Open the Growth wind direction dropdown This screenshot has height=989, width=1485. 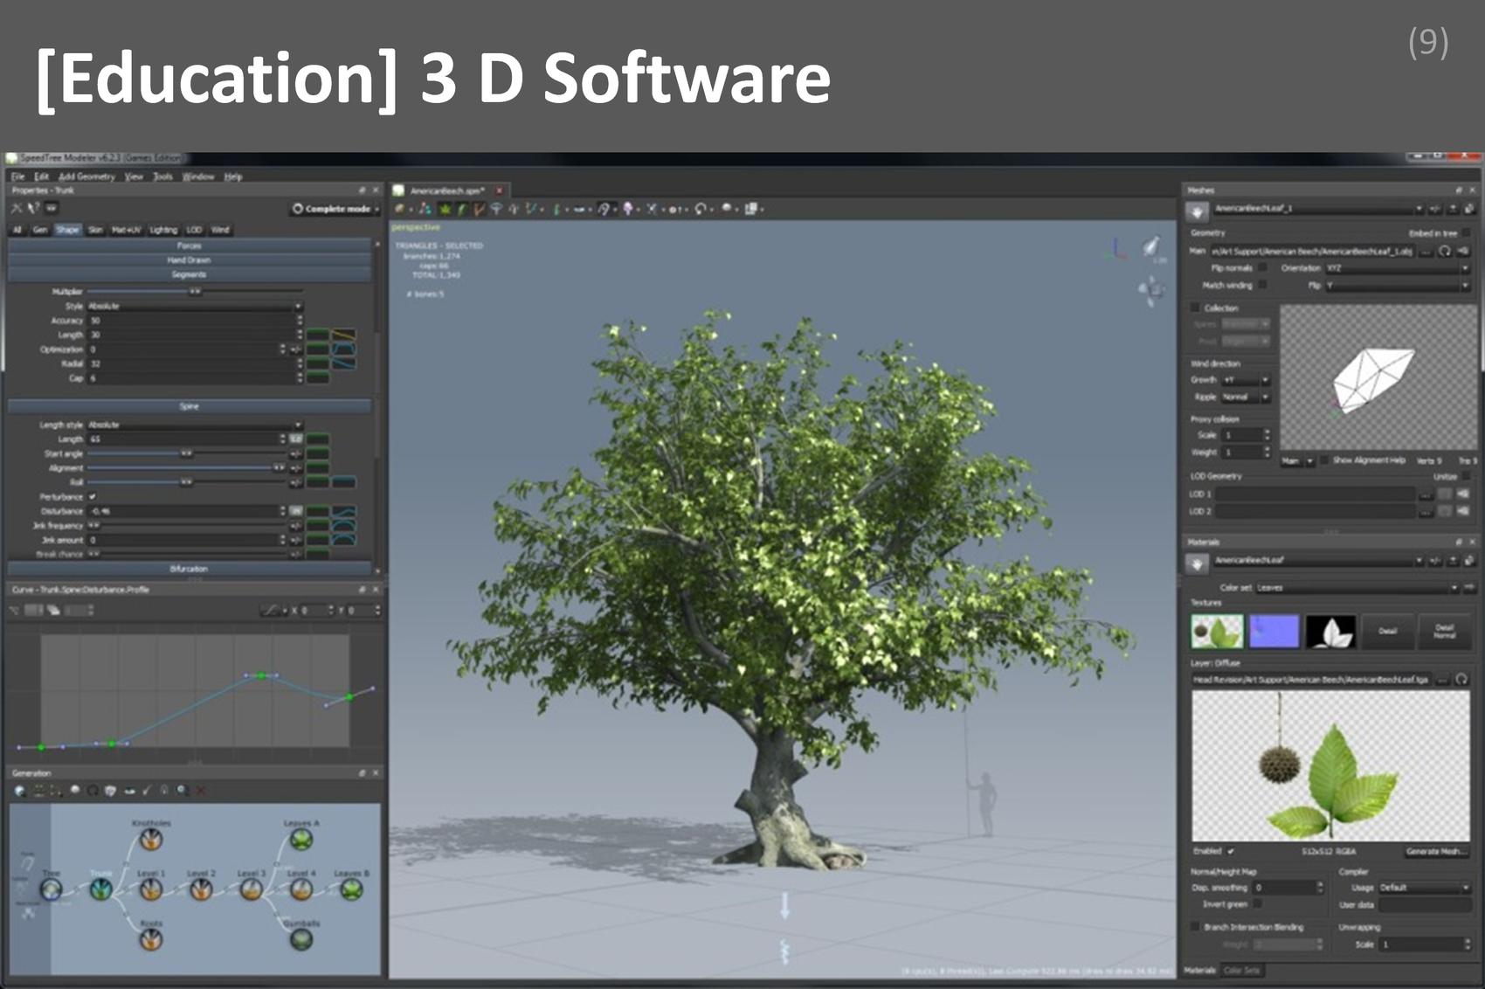coord(1246,380)
